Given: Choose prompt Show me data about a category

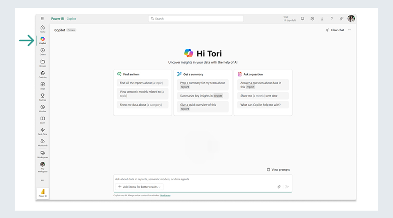Looking at the screenshot, I should coord(142,104).
